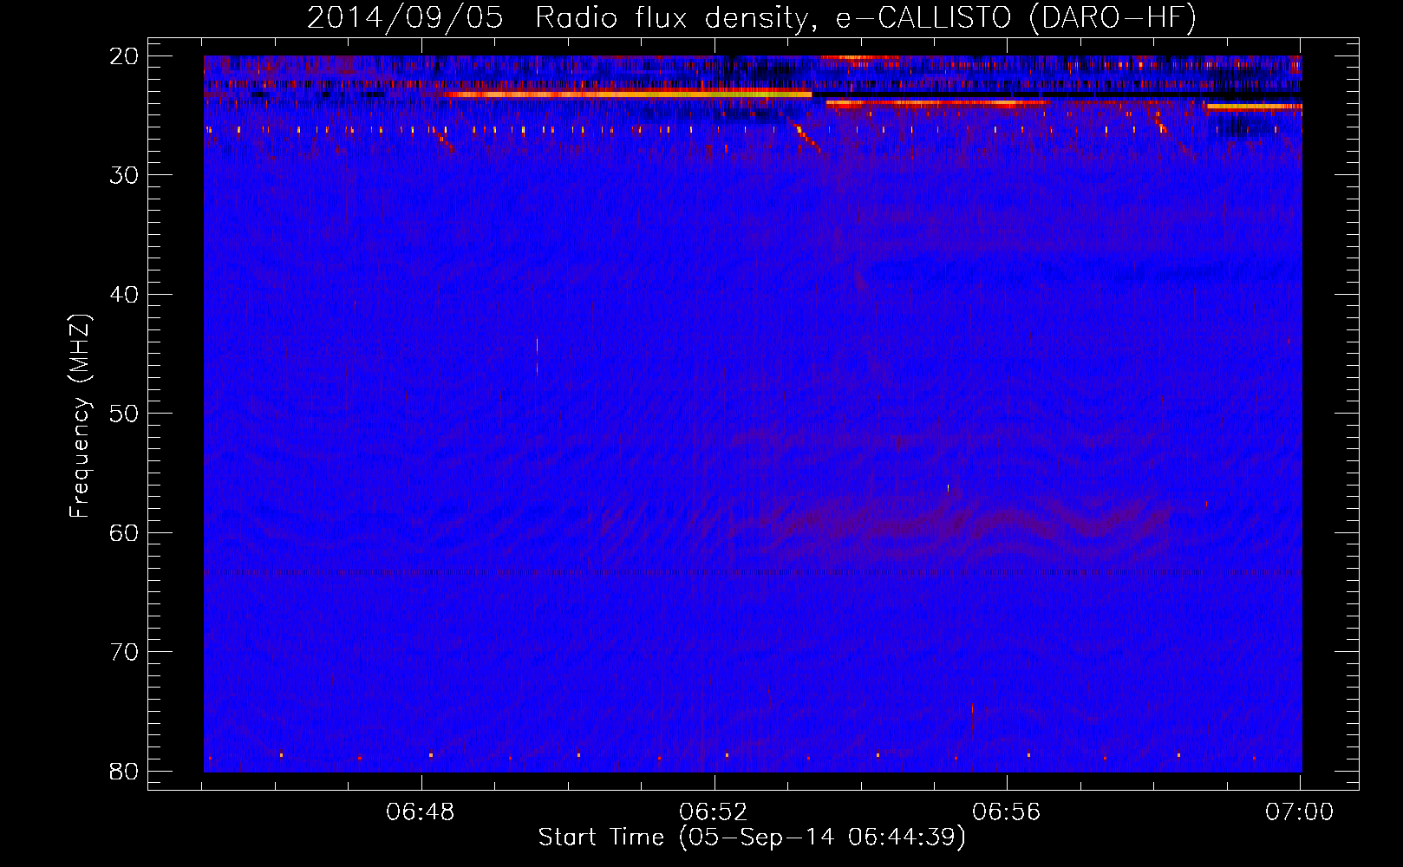Click the 30 MHz frequency tick label

coord(125,175)
